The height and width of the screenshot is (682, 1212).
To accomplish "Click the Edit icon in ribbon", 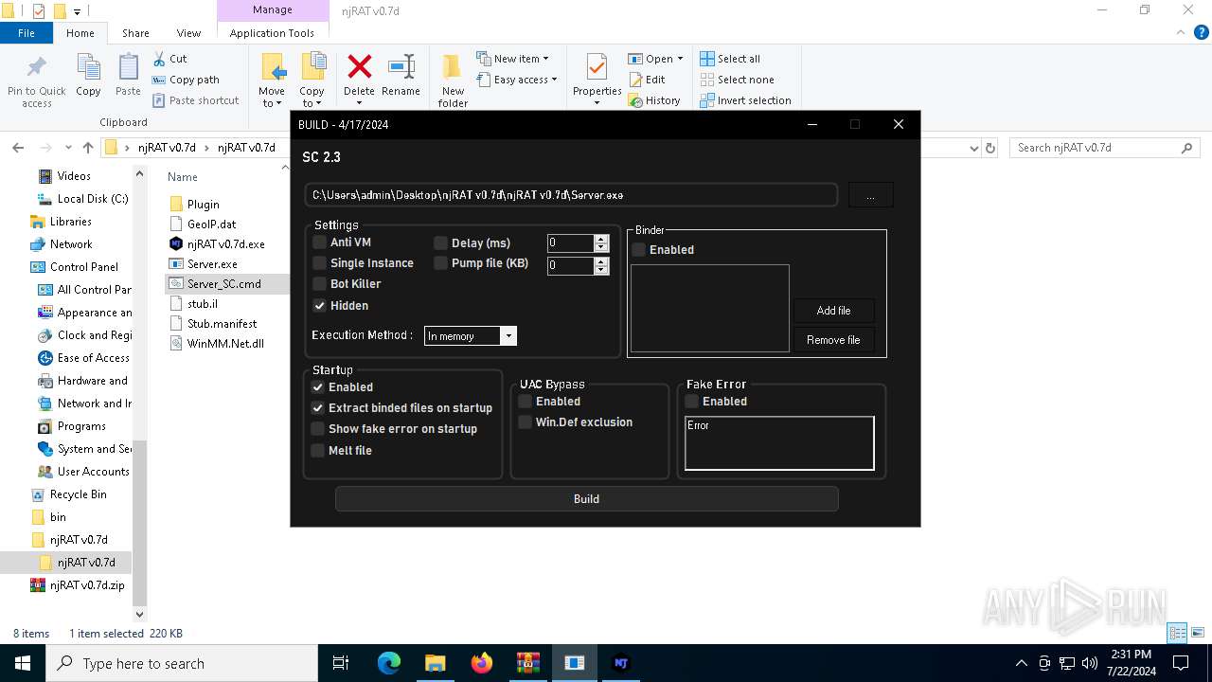I will (x=636, y=80).
